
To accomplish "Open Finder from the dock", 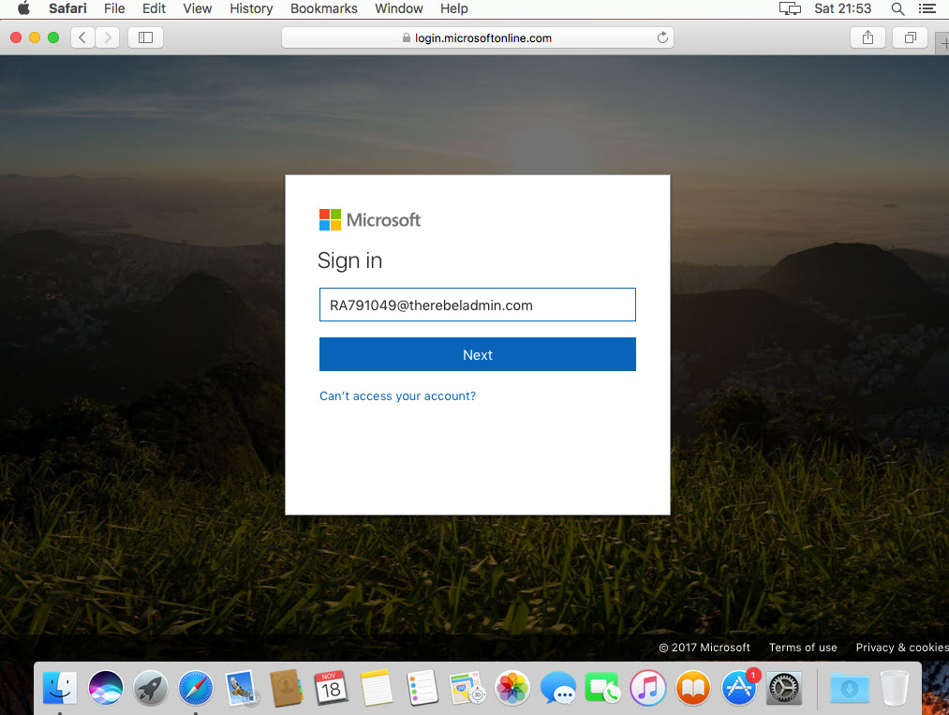I will 60,689.
